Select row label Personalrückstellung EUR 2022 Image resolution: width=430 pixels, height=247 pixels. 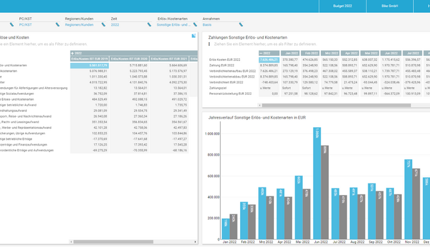[230, 94]
